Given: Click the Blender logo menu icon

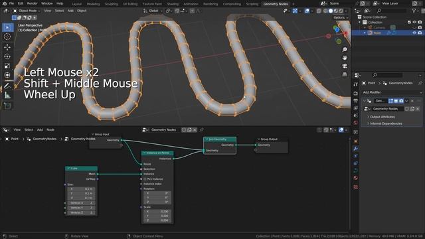Looking at the screenshot, I should click(5, 3).
